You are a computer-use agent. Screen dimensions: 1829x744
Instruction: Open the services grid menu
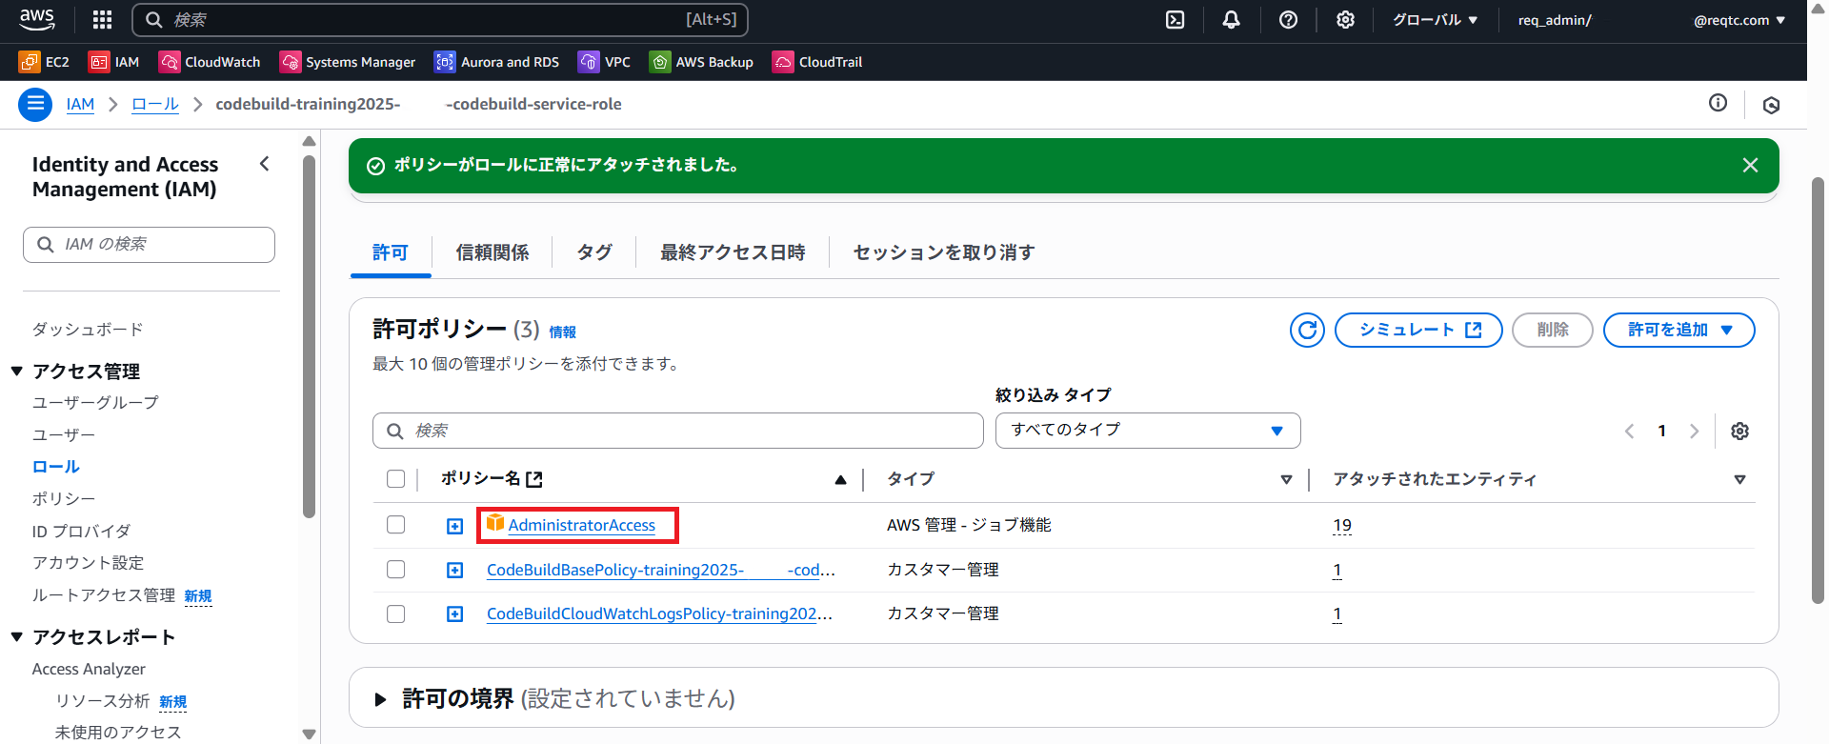[102, 19]
